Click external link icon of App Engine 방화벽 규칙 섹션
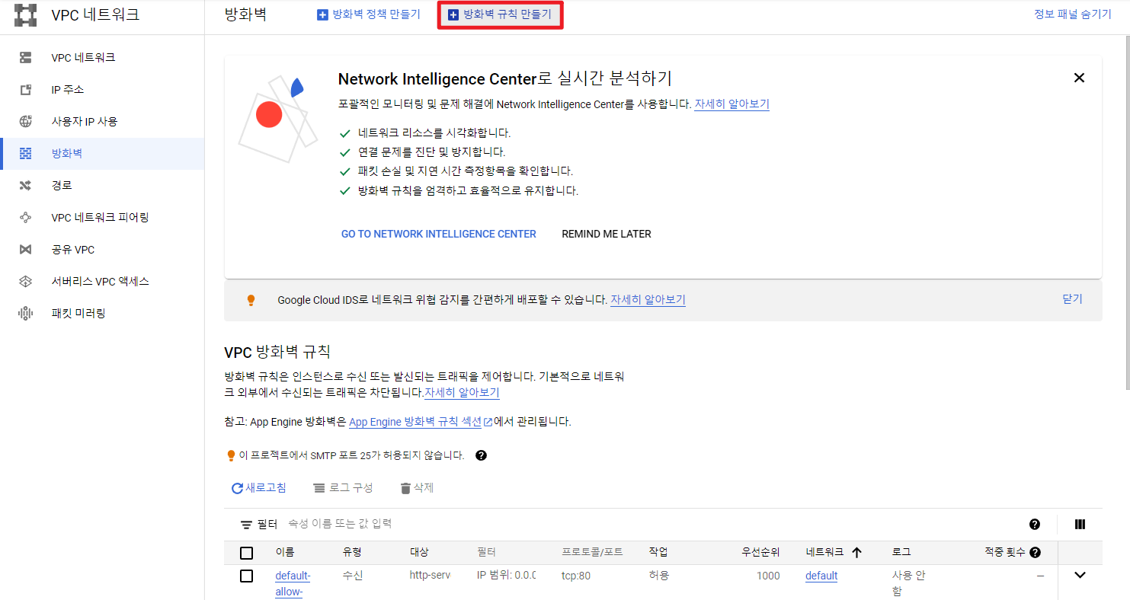The width and height of the screenshot is (1130, 600). pyautogui.click(x=488, y=422)
